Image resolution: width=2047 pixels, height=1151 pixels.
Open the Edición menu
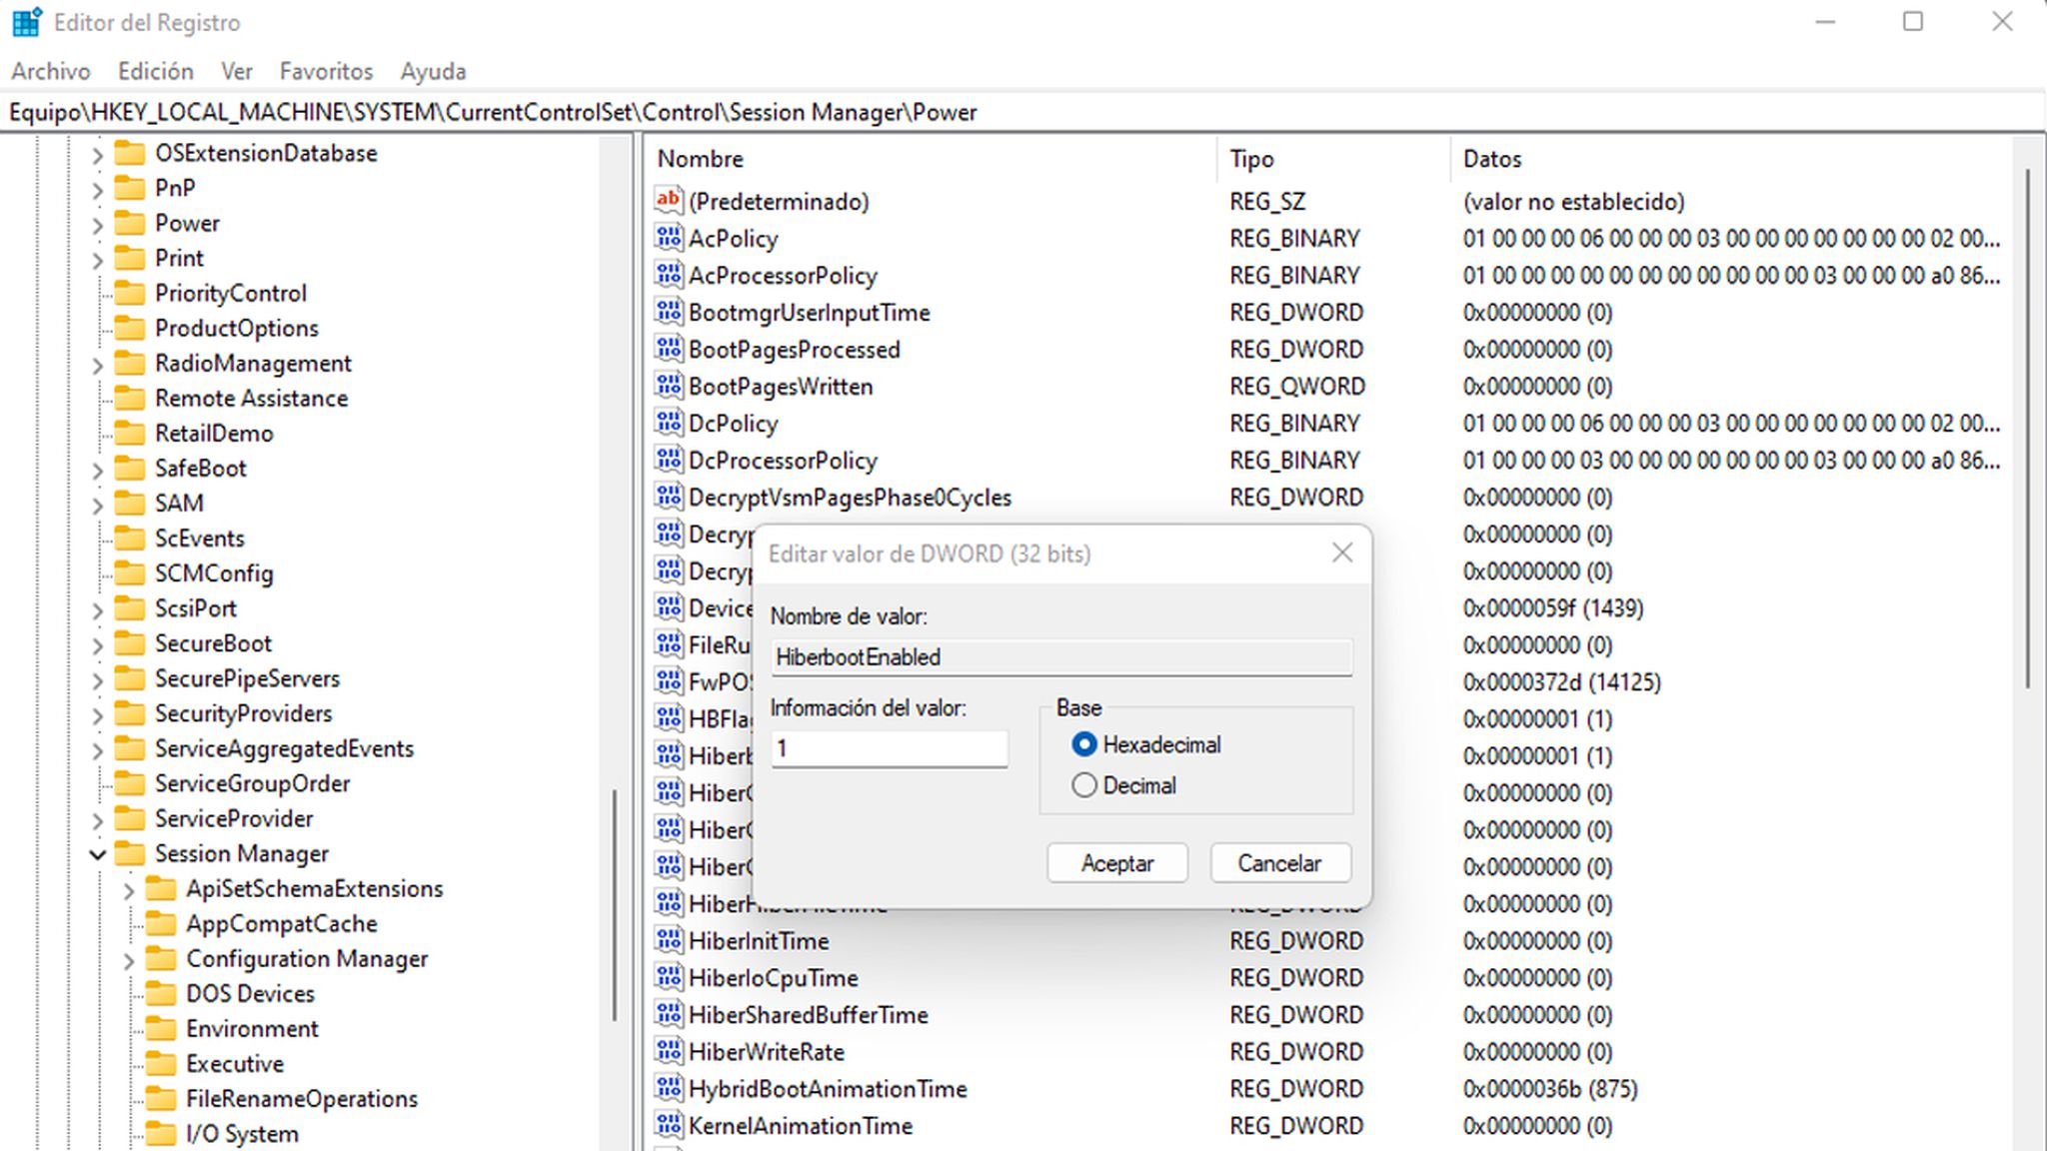[x=155, y=71]
